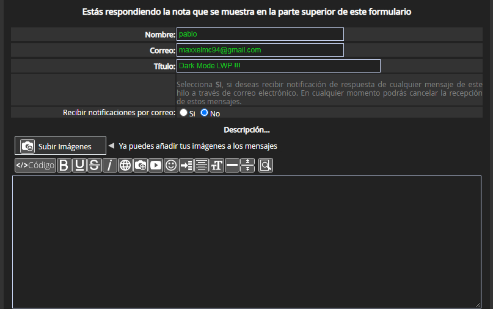
Task: Shrink editor height with up-arrow button
Action: click(x=247, y=162)
